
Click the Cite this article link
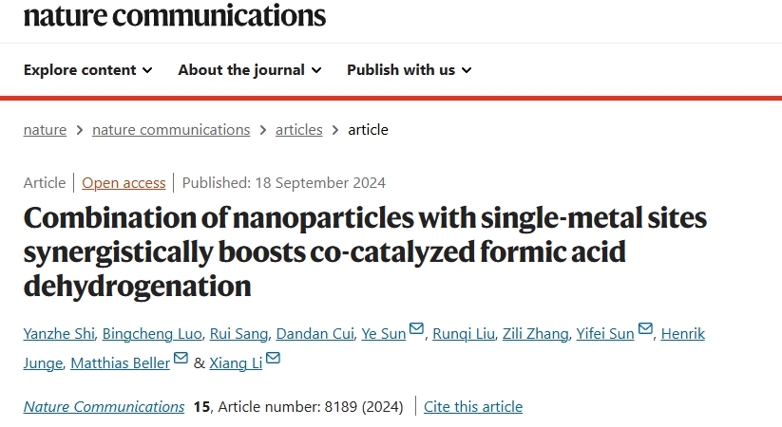(473, 406)
